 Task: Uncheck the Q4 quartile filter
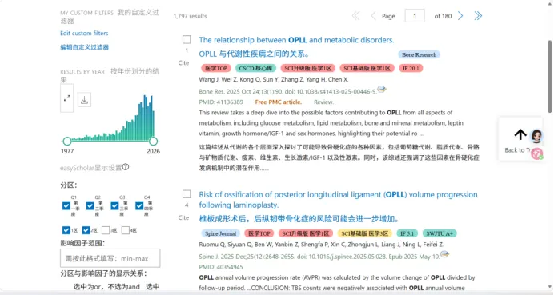pyautogui.click(x=139, y=205)
